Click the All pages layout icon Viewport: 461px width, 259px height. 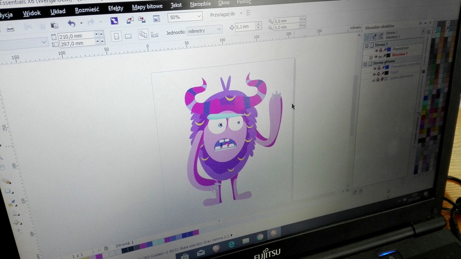143,34
